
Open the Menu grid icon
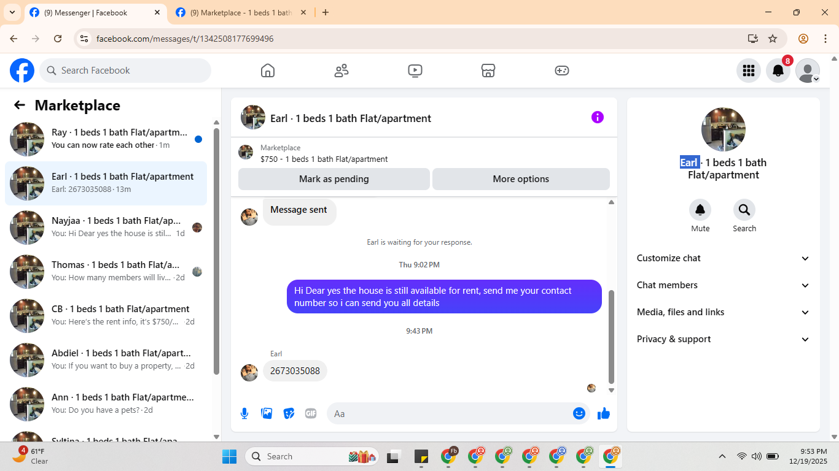(748, 71)
